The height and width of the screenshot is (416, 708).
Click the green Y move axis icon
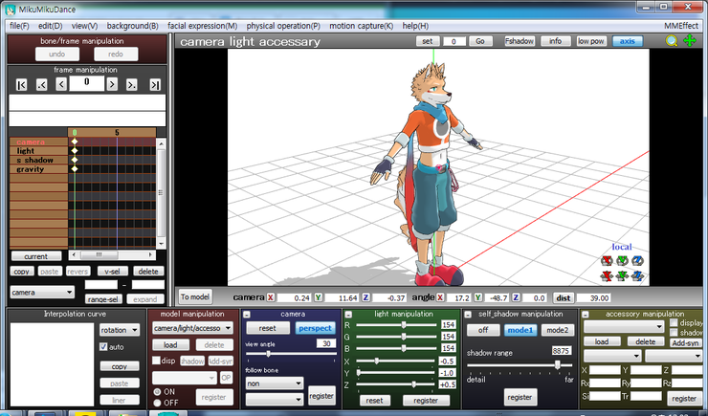click(622, 275)
